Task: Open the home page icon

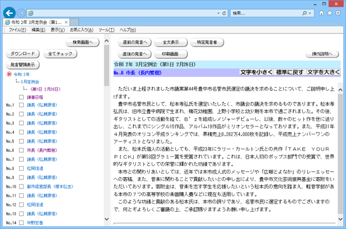Action: 322,13
